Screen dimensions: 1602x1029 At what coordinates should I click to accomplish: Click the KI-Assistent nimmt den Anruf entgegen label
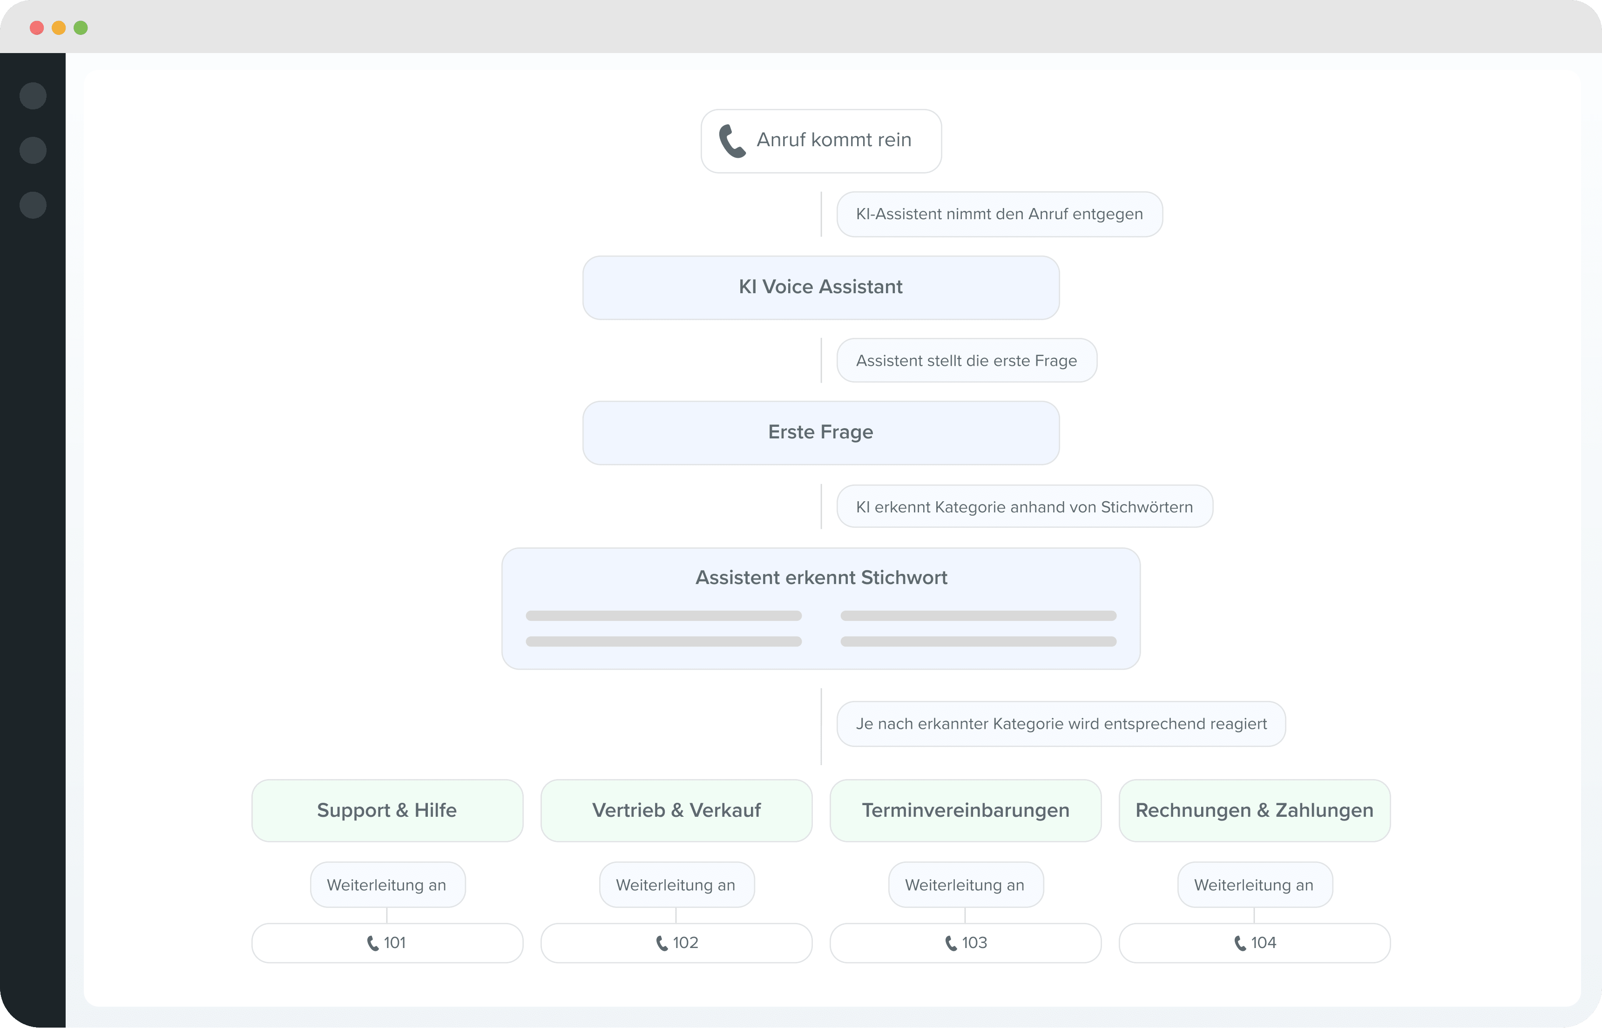[999, 215]
